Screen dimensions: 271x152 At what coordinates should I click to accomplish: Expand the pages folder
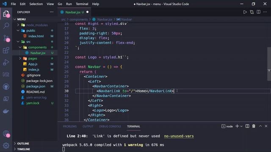pyautogui.click(x=20, y=58)
